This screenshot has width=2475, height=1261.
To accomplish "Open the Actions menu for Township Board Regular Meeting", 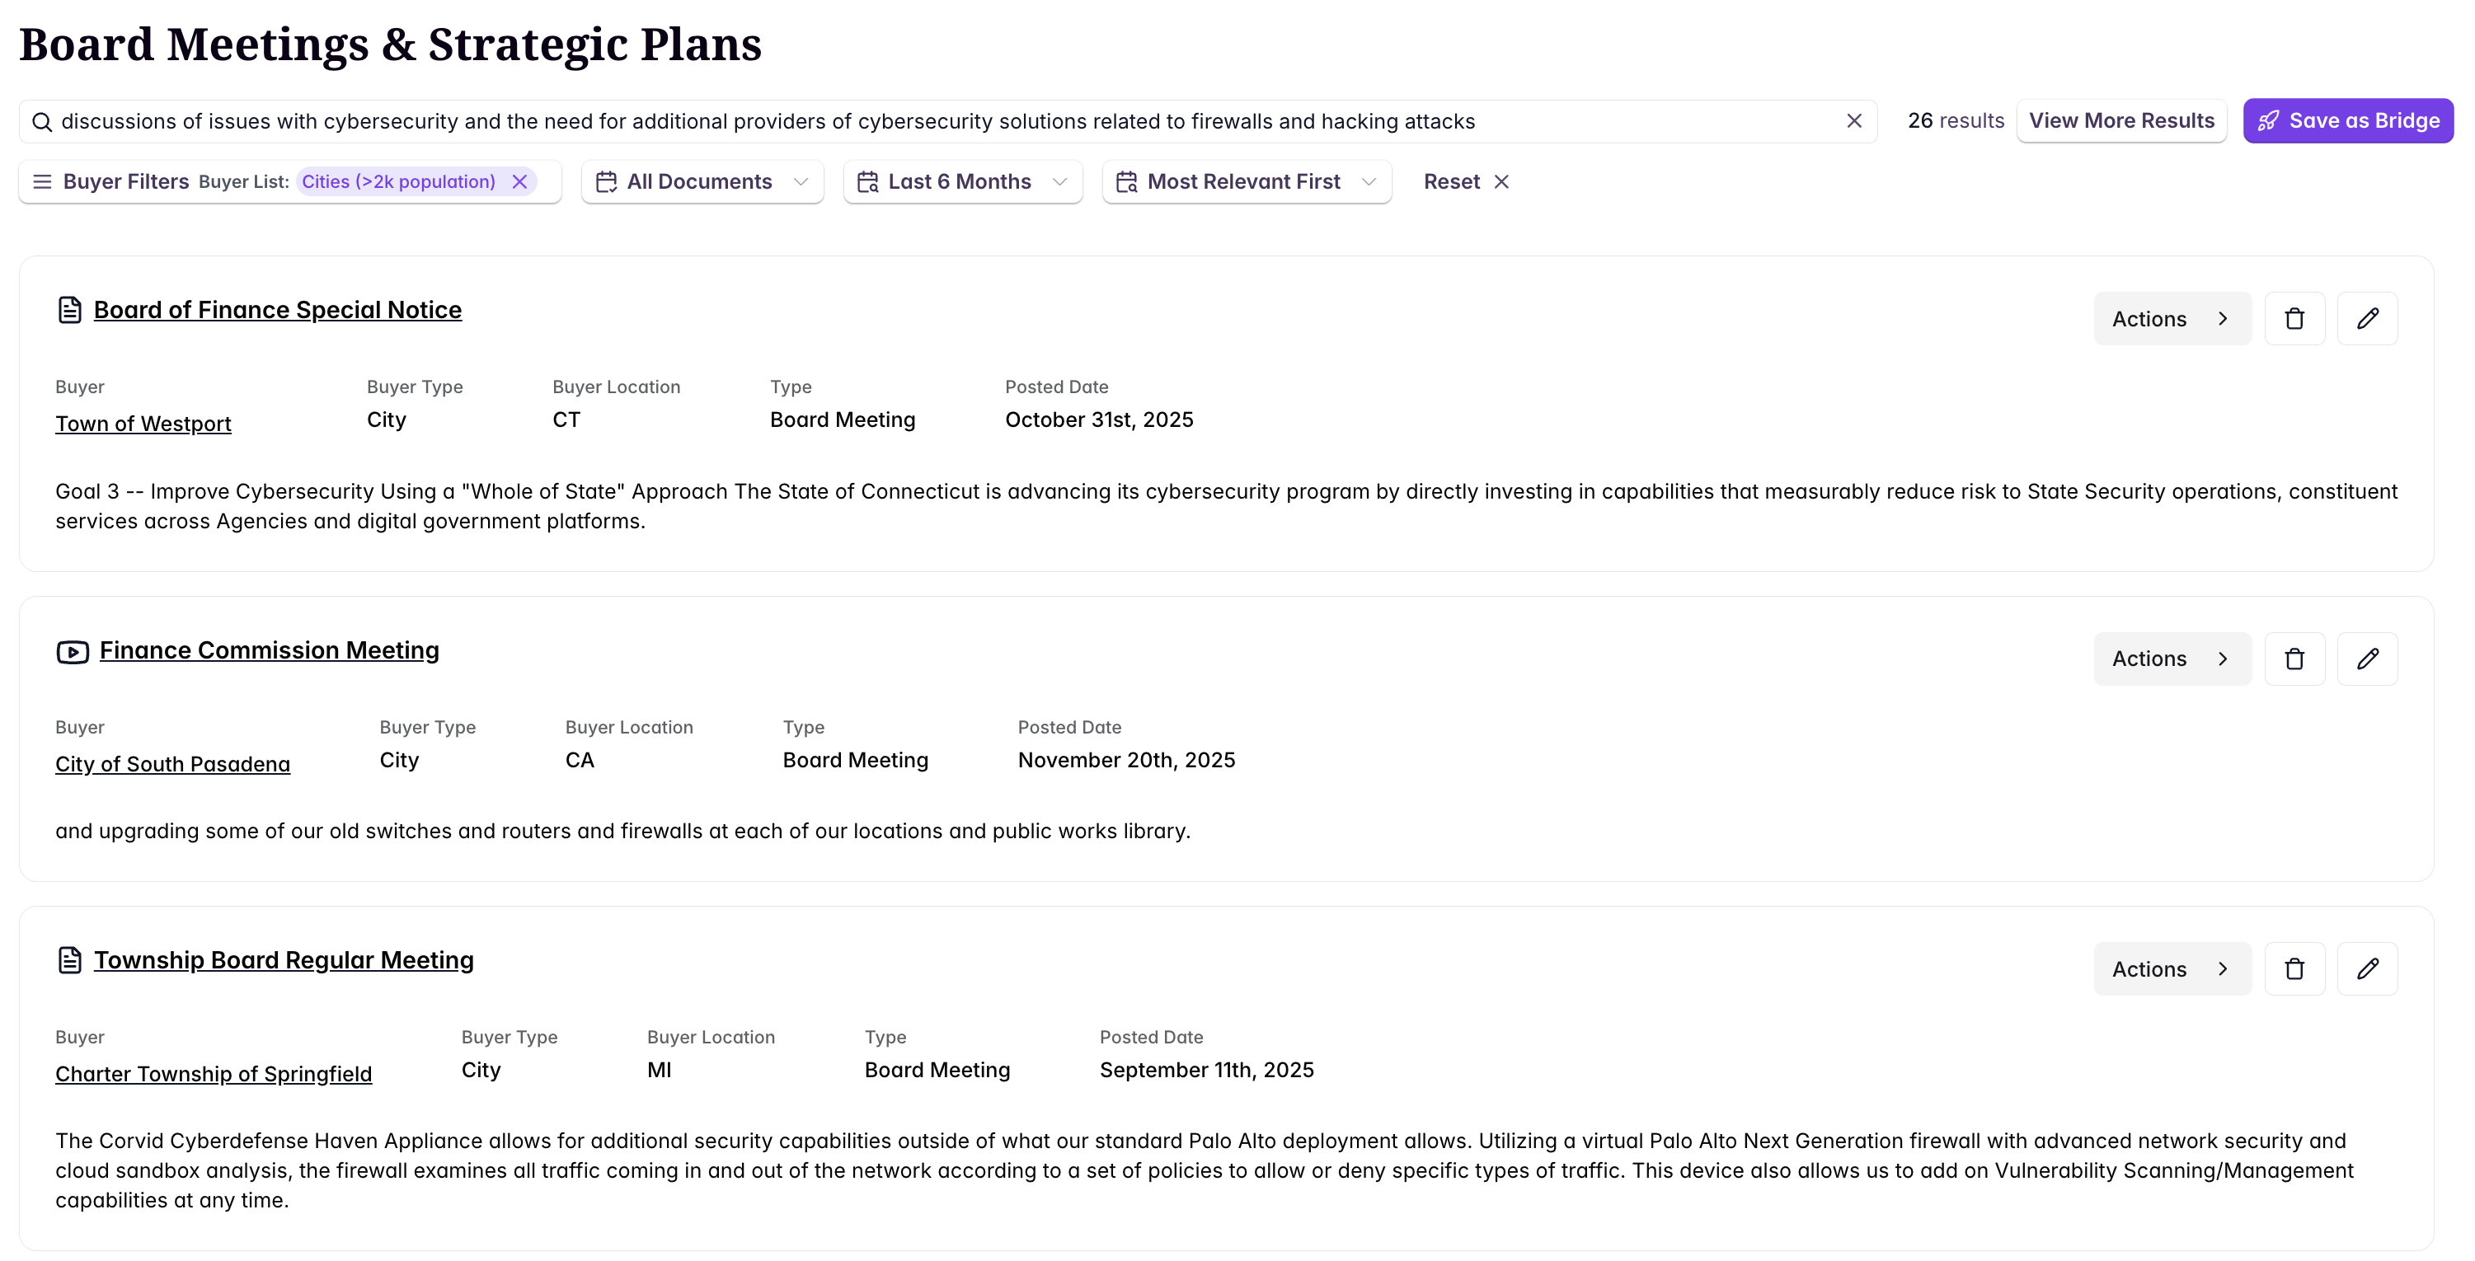I will (x=2172, y=968).
